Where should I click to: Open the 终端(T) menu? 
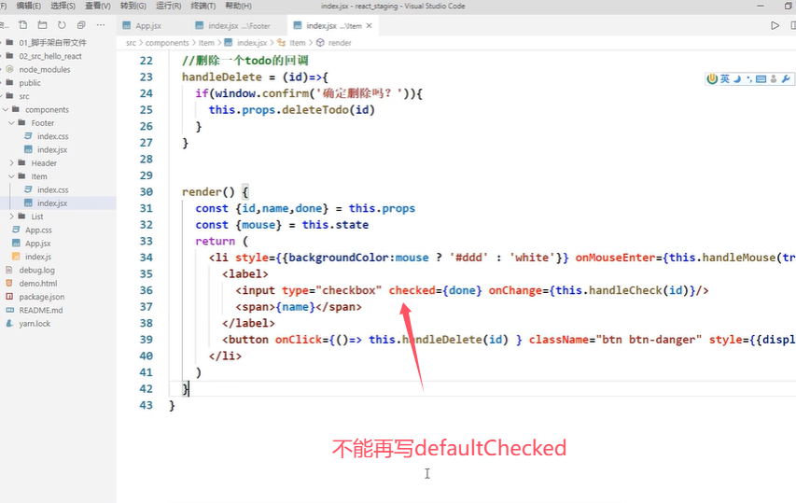pos(203,7)
